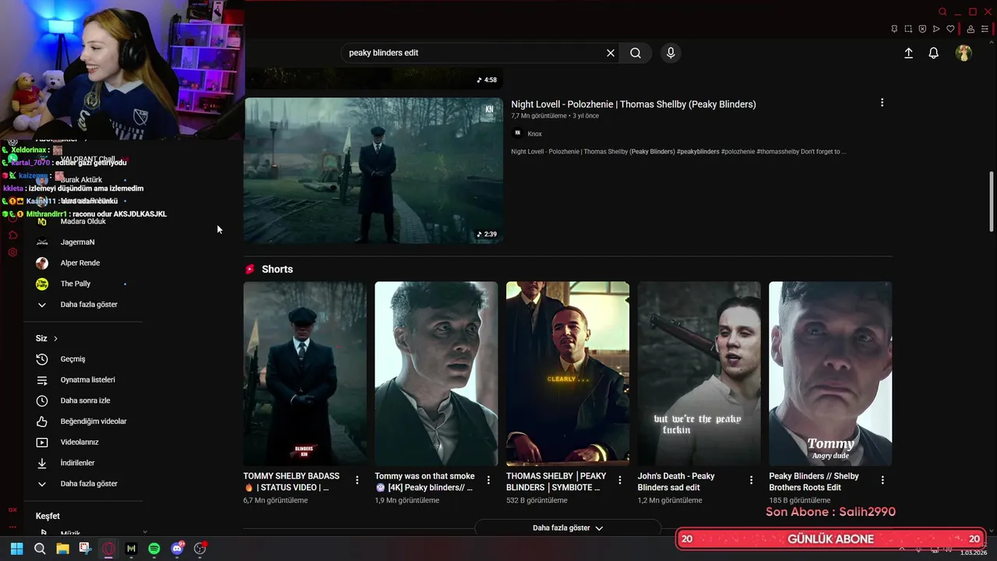This screenshot has width=997, height=561.
Task: Open Madara Olduk subscription channel
Action: pyautogui.click(x=83, y=221)
